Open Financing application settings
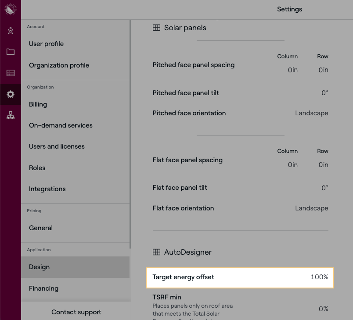 tap(44, 288)
